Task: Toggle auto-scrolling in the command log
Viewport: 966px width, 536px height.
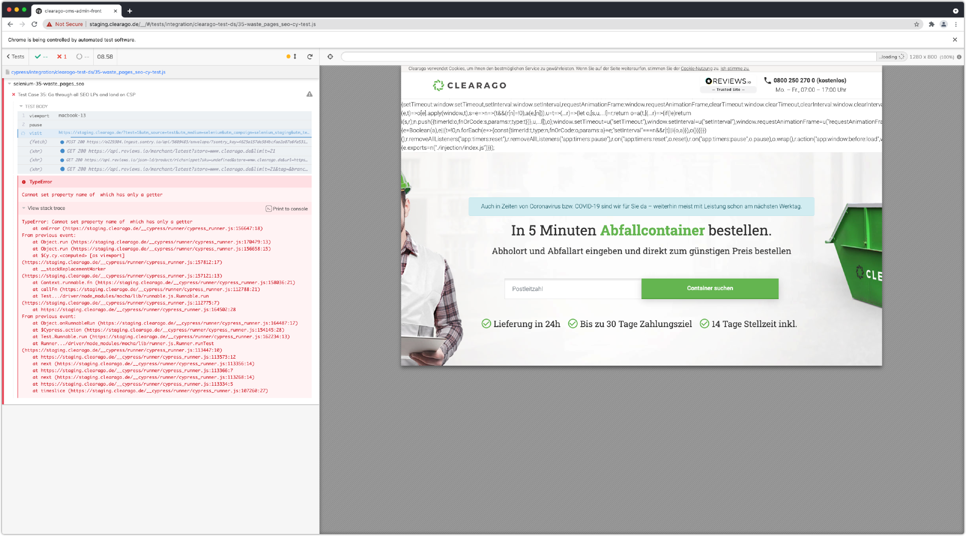Action: pyautogui.click(x=295, y=57)
